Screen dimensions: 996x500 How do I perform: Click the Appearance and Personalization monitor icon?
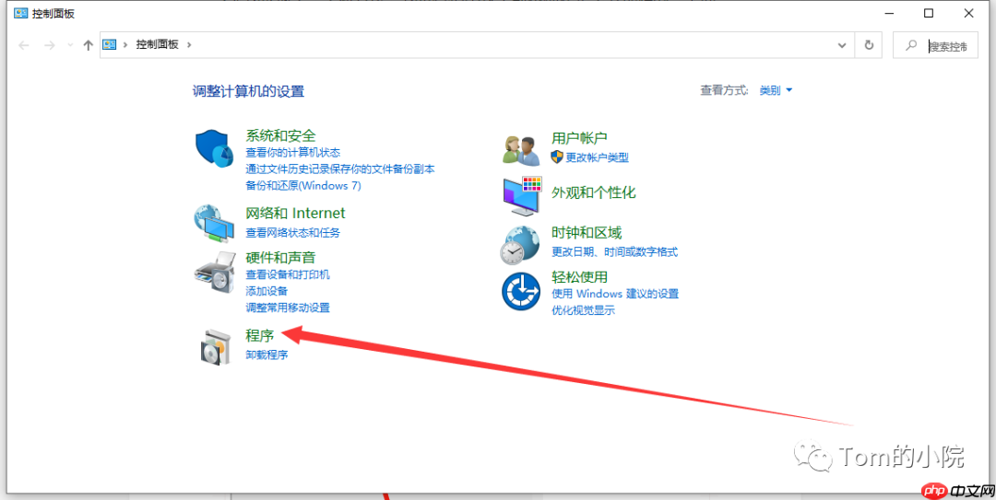pyautogui.click(x=522, y=196)
